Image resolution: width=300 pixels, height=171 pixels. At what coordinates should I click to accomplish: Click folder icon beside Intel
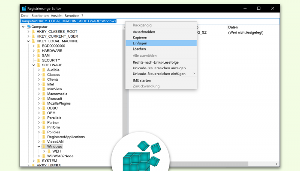point(44,84)
